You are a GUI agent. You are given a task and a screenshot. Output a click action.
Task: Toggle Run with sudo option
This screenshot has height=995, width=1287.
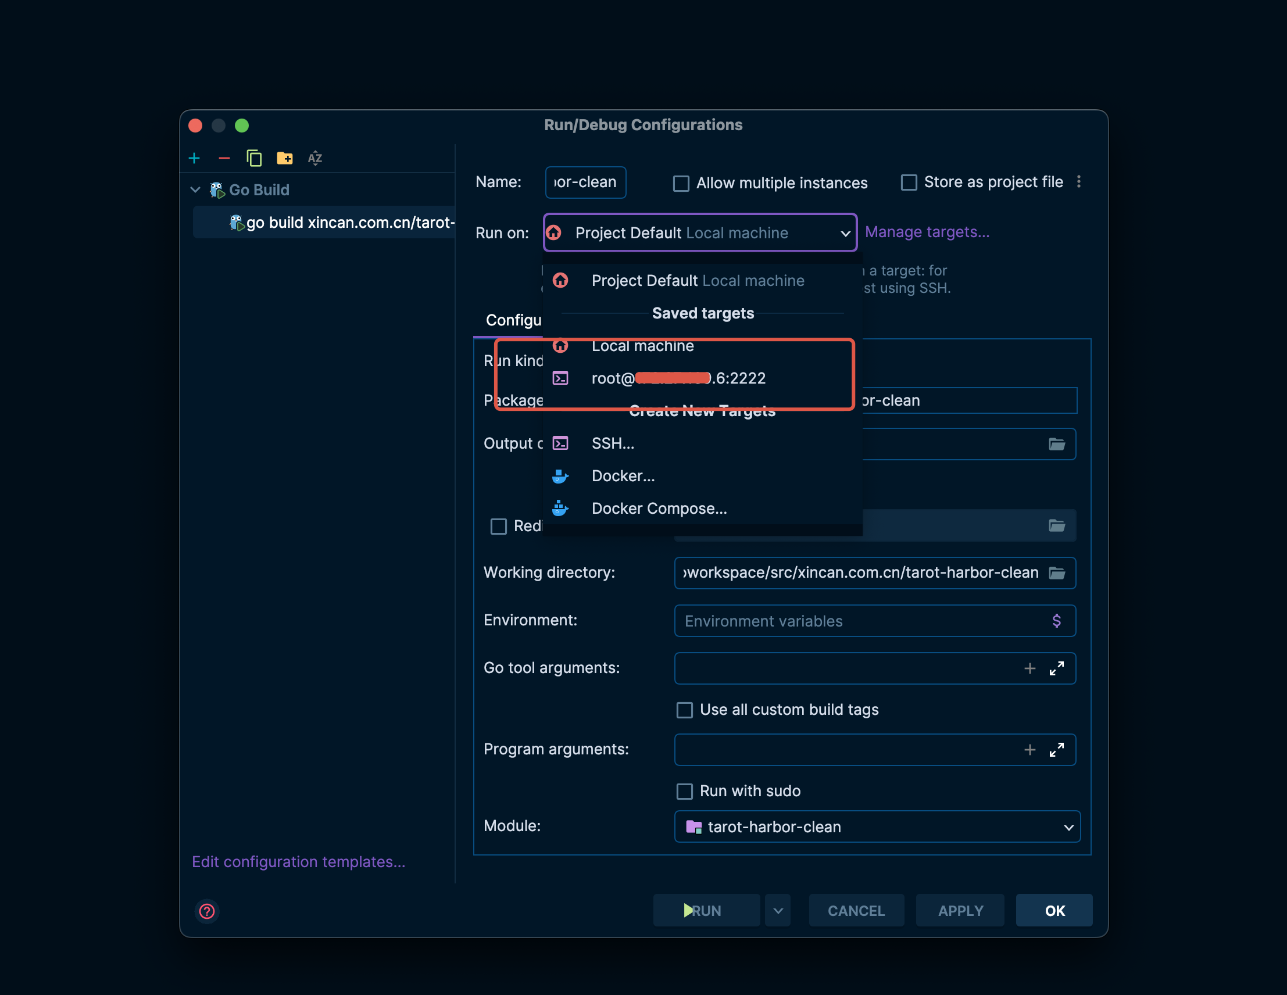(684, 791)
